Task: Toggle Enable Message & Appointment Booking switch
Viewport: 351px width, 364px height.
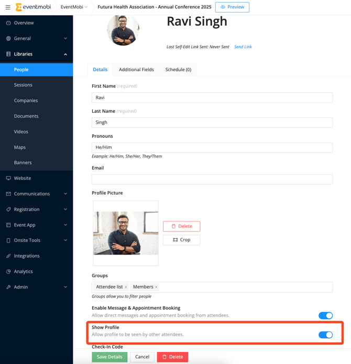Action: click(x=325, y=315)
